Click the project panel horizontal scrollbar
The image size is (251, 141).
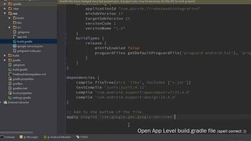(x=16, y=132)
